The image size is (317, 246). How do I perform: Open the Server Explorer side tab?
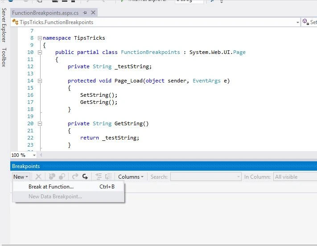coord(4,25)
